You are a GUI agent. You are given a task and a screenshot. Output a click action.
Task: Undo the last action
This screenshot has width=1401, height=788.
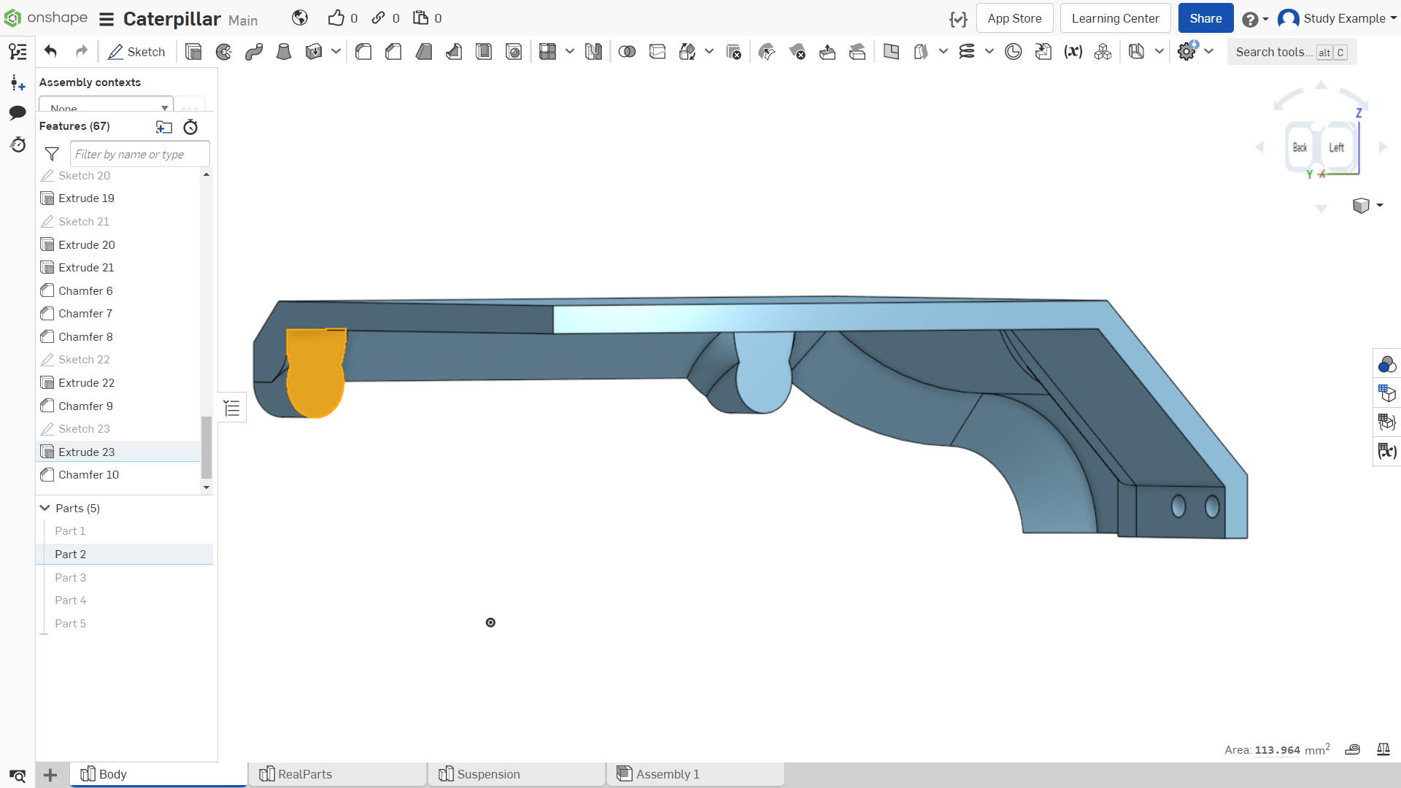(50, 51)
